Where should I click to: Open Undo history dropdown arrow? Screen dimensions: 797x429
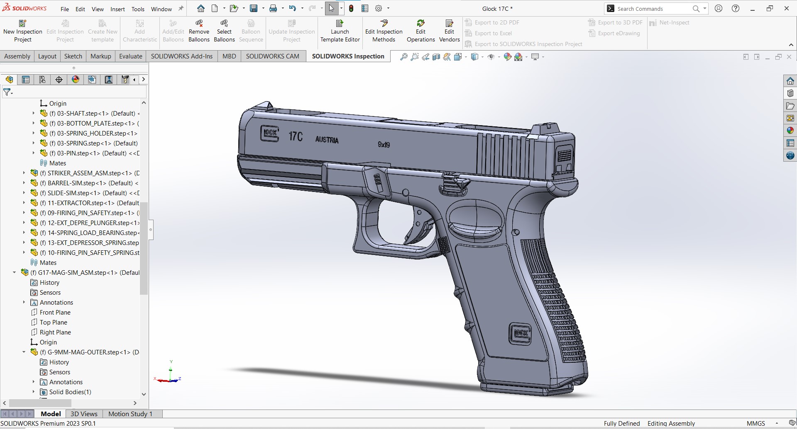pos(302,8)
